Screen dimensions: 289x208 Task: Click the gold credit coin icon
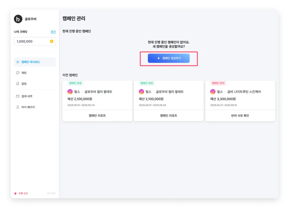coord(51,41)
